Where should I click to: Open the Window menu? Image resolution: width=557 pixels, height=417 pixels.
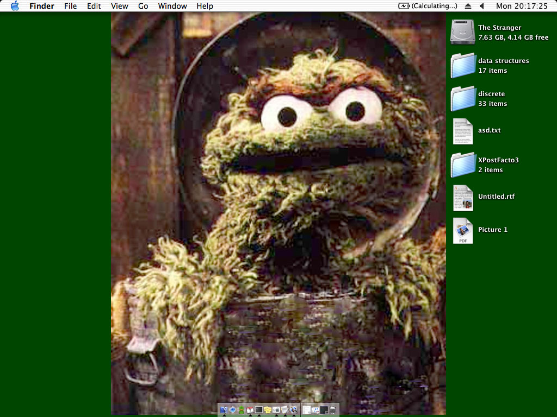click(x=172, y=6)
